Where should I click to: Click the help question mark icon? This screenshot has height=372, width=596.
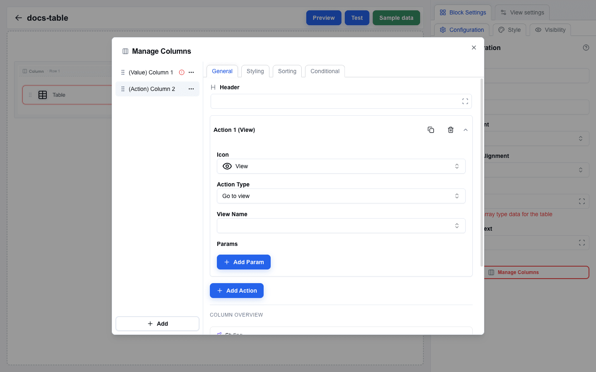[586, 48]
